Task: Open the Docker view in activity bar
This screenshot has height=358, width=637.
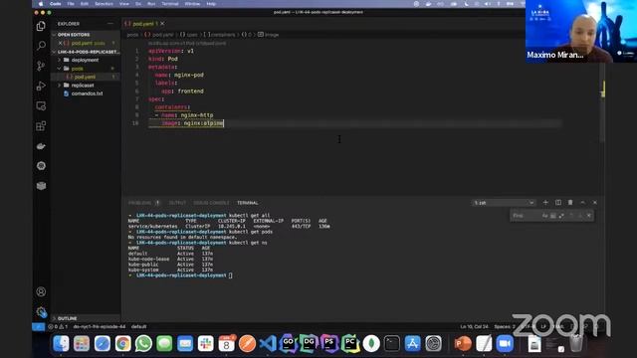Action: coord(41,146)
